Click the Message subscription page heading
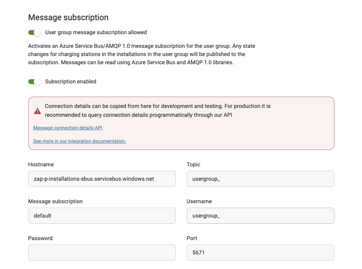 [68, 17]
